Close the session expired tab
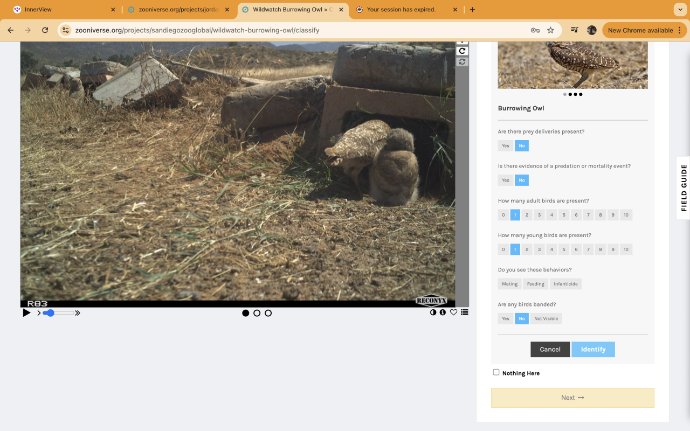This screenshot has width=690, height=431. tap(456, 9)
